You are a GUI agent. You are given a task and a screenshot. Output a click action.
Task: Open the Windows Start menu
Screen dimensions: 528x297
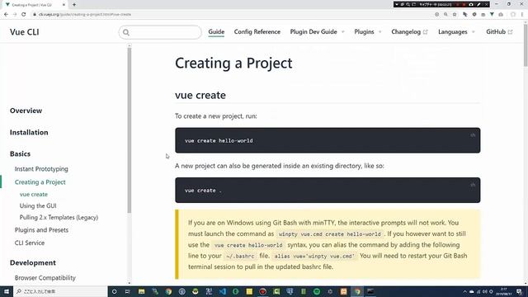[7, 291]
